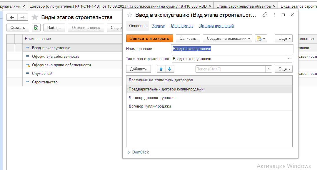Close the Этапы строительства объектов tab
The height and width of the screenshot is (170, 317).
[274, 6]
